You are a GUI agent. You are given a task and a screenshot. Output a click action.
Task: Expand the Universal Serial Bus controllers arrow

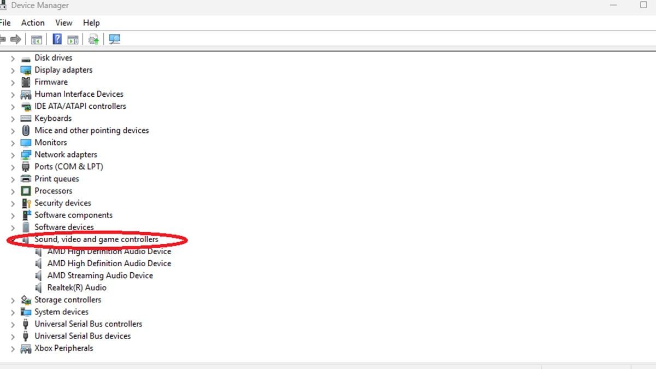[x=13, y=324]
